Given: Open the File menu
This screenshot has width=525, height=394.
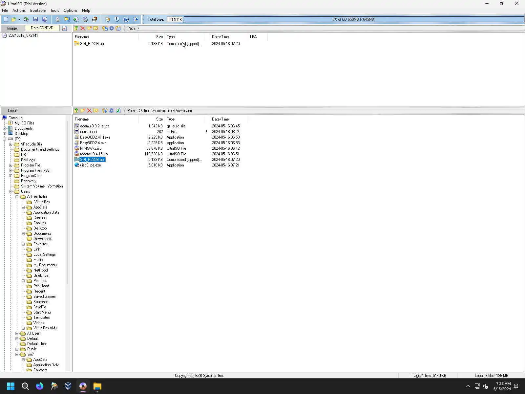Looking at the screenshot, I should pyautogui.click(x=5, y=11).
